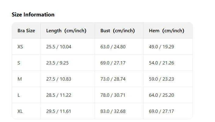Select XS bust value 63.0 / 24.80
Viewport: 215px width, 122px height.
pos(113,47)
